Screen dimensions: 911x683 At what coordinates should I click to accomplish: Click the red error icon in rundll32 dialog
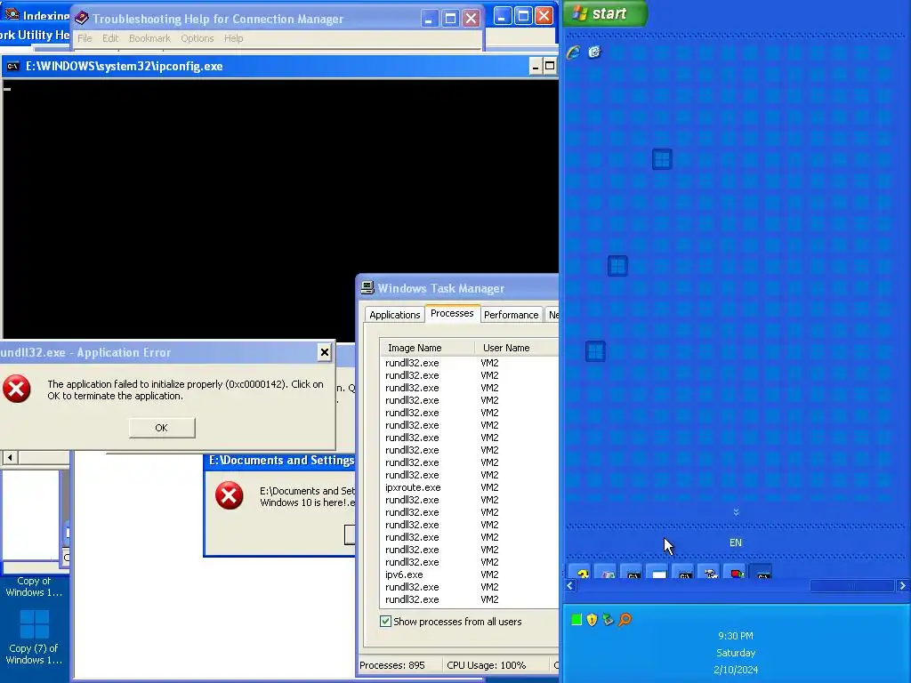point(16,389)
